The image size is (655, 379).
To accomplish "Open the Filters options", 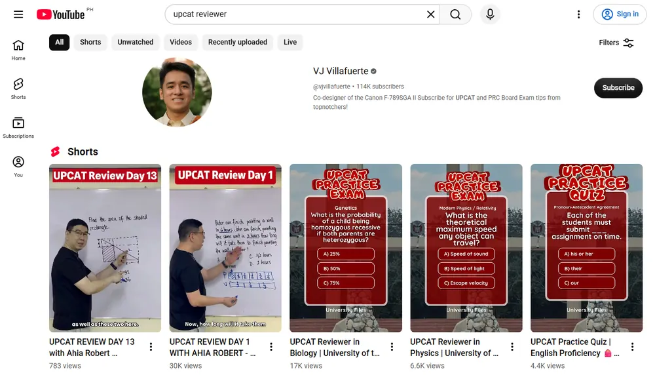I will point(616,43).
